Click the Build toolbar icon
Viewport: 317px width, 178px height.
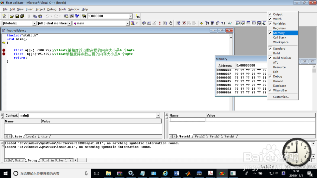pos(149,23)
